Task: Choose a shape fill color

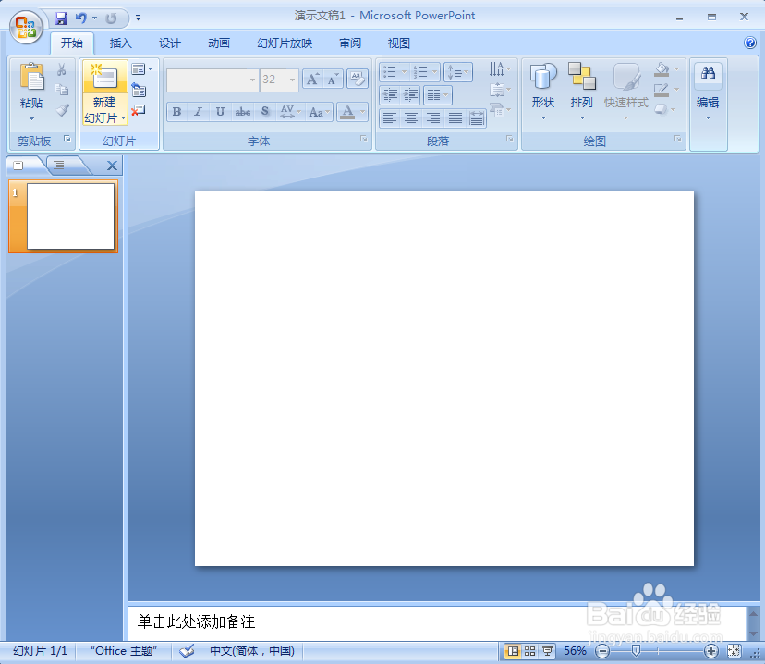Action: click(666, 69)
